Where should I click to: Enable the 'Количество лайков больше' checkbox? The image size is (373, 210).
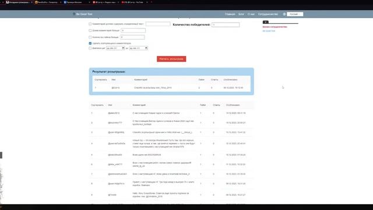coord(90,37)
